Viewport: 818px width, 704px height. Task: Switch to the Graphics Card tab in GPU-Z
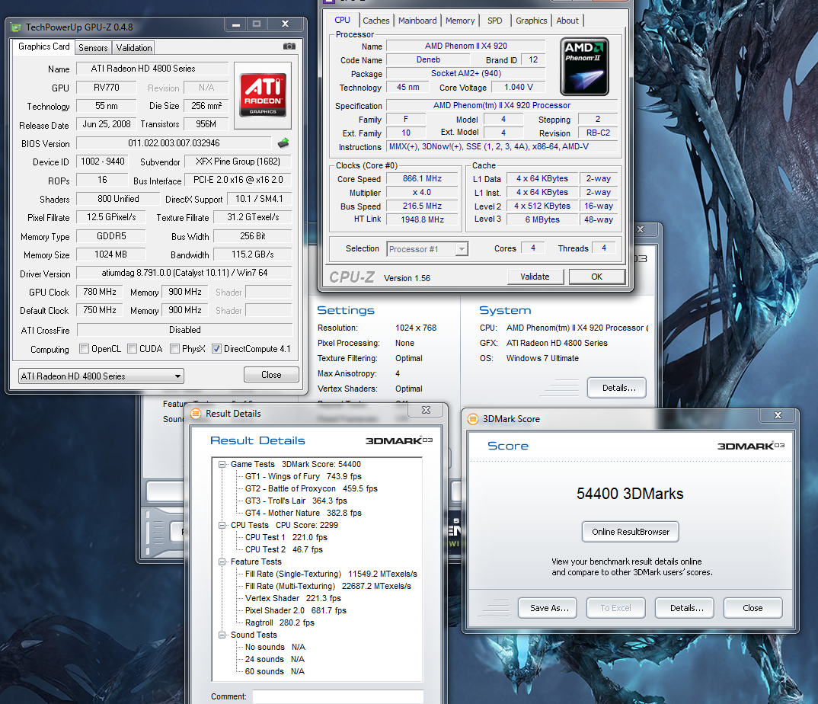tap(44, 46)
